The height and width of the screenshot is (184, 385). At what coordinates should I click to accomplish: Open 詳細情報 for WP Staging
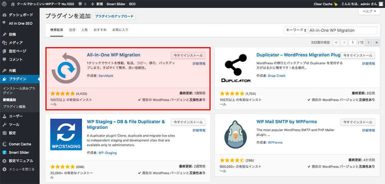click(199, 130)
